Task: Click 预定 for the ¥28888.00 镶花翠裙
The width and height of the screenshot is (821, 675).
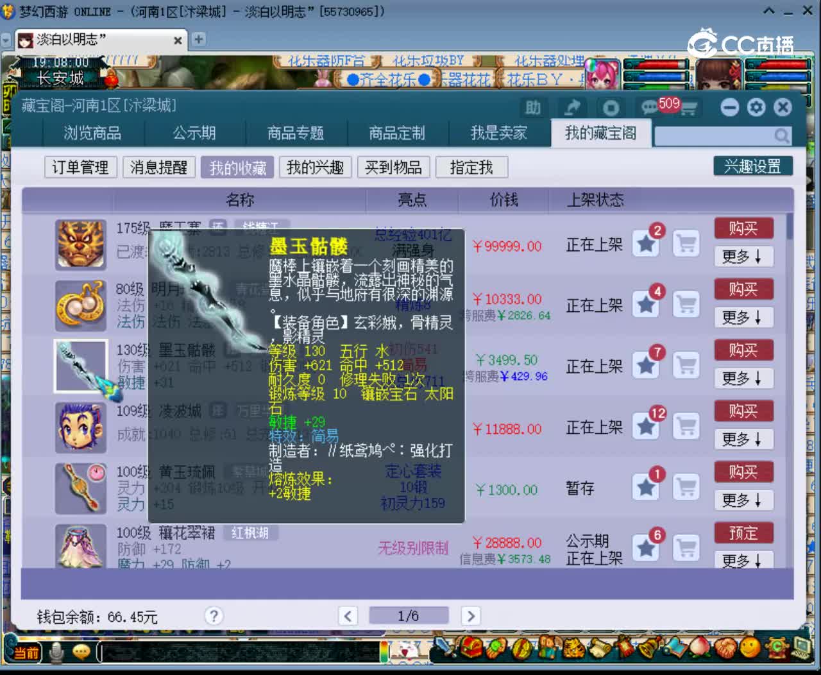Action: click(743, 533)
